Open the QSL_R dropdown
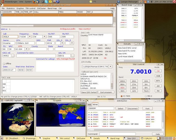Viewport: 176px width, 140px height. (72, 43)
